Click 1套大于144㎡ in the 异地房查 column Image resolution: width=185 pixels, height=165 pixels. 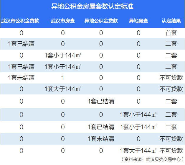(x=138, y=151)
